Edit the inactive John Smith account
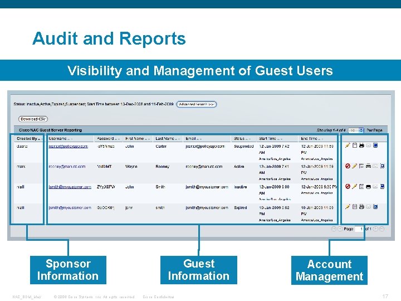This screenshot has width=401, height=301. point(354,187)
